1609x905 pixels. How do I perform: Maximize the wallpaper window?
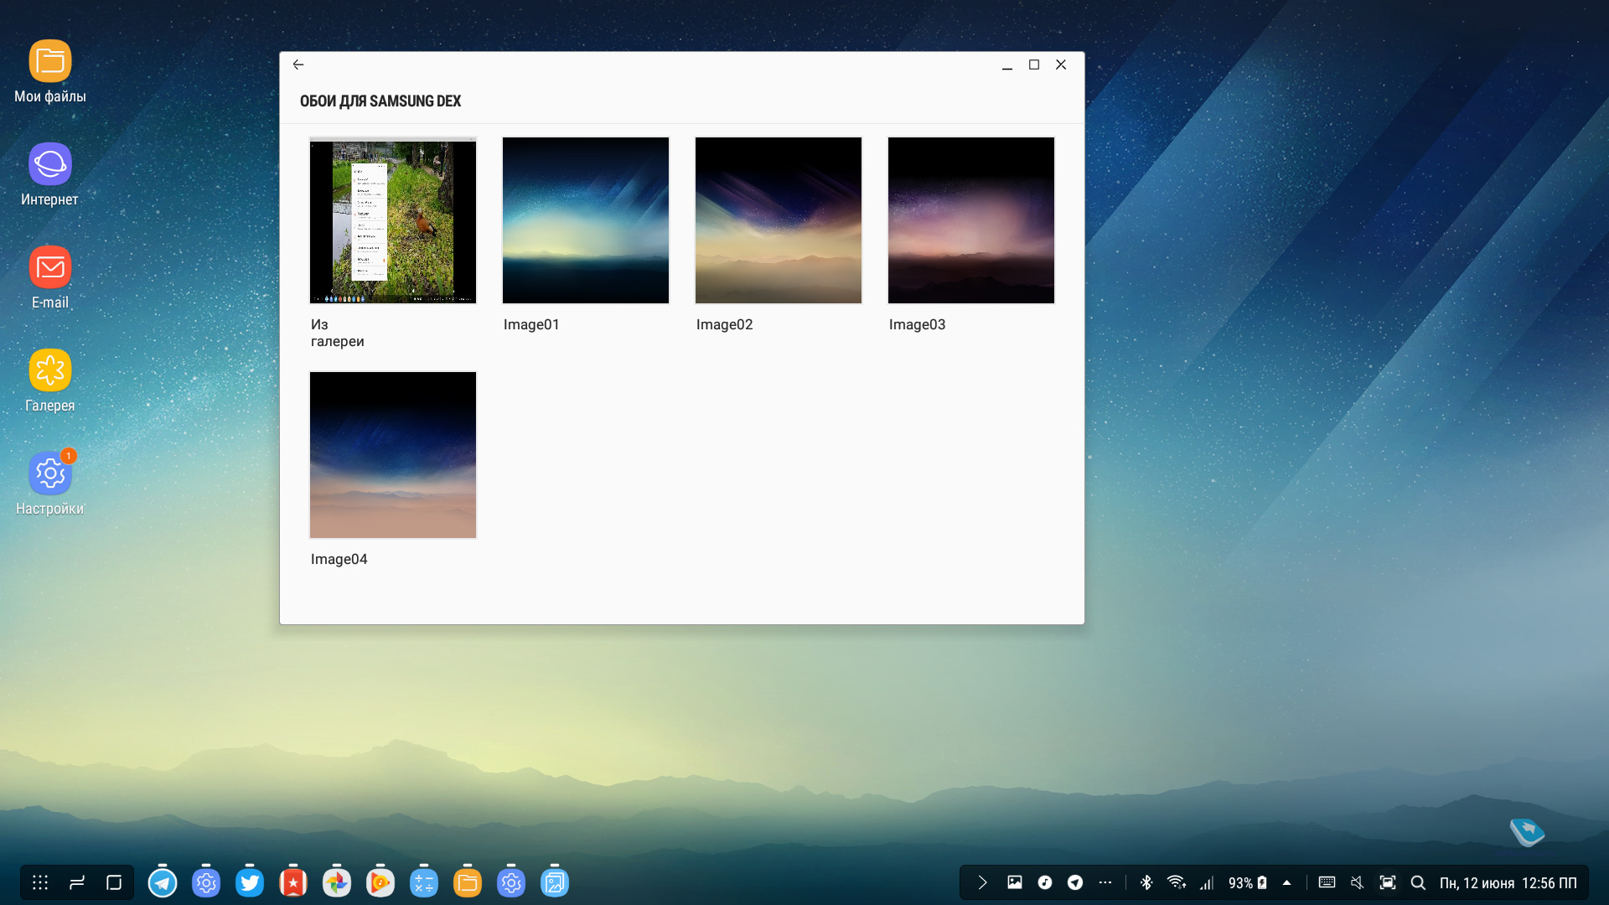click(x=1034, y=65)
